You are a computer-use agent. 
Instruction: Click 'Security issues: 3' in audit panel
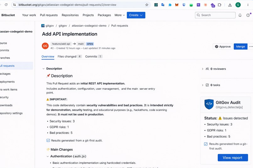tap(219, 124)
